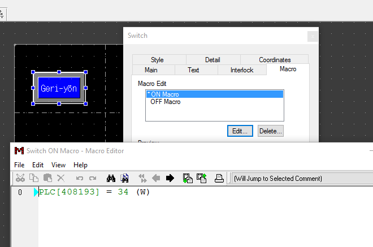Select OFF Macro in the list

tap(166, 102)
